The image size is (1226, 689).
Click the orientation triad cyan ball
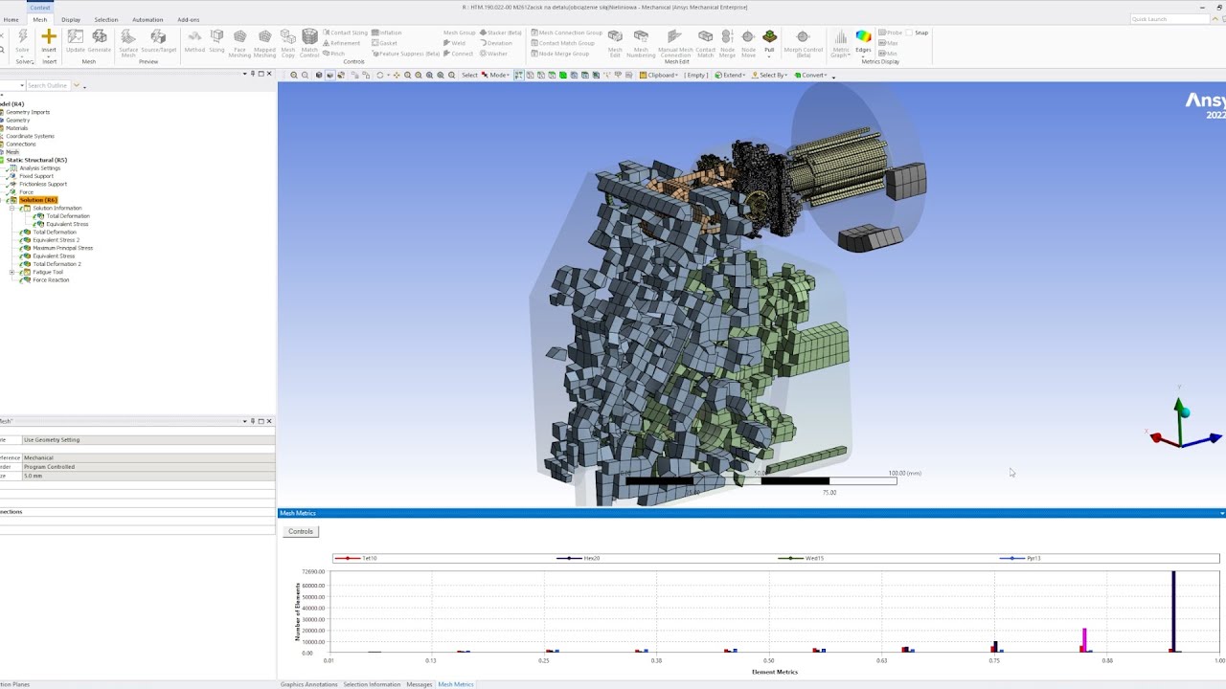[x=1184, y=412]
